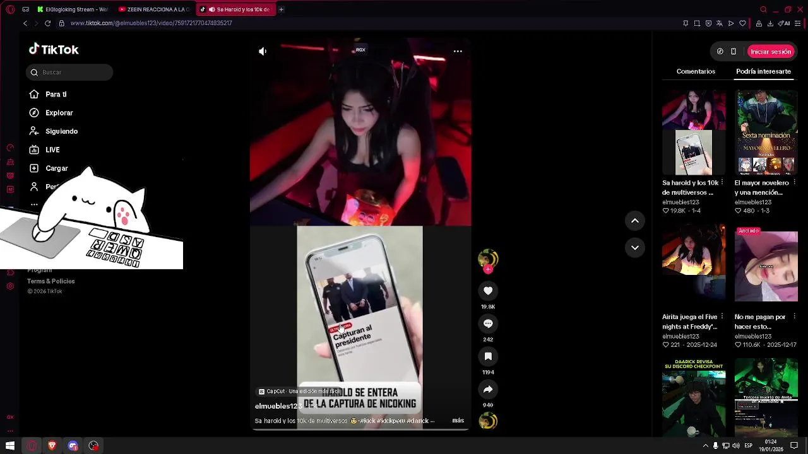808x454 pixels.
Task: Go to previous video with up chevron
Action: tap(635, 221)
